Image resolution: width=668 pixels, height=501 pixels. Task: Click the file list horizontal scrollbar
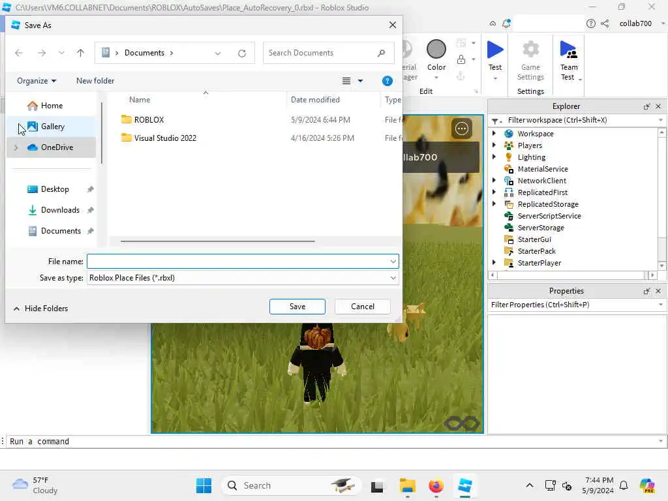click(218, 241)
